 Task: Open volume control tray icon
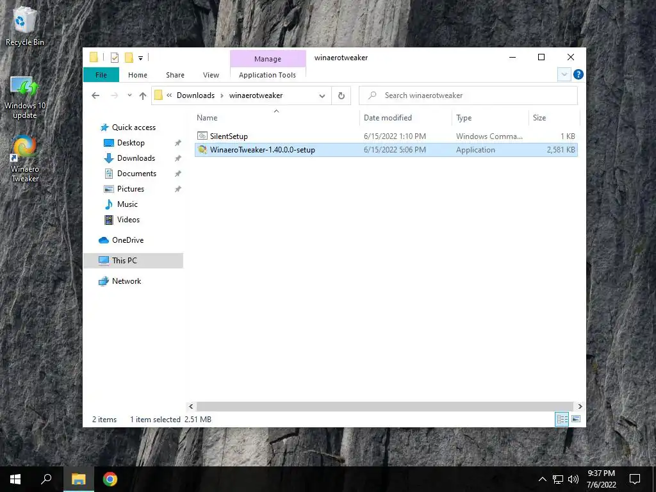(x=573, y=479)
